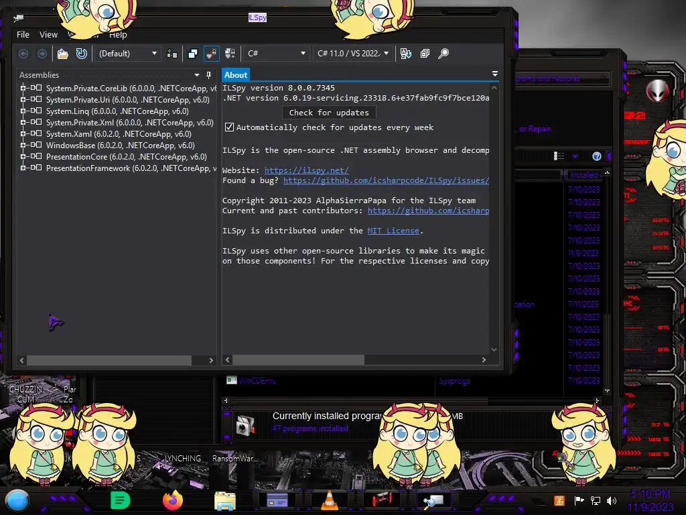Open the Help menu
This screenshot has width=686, height=515.
pyautogui.click(x=118, y=35)
